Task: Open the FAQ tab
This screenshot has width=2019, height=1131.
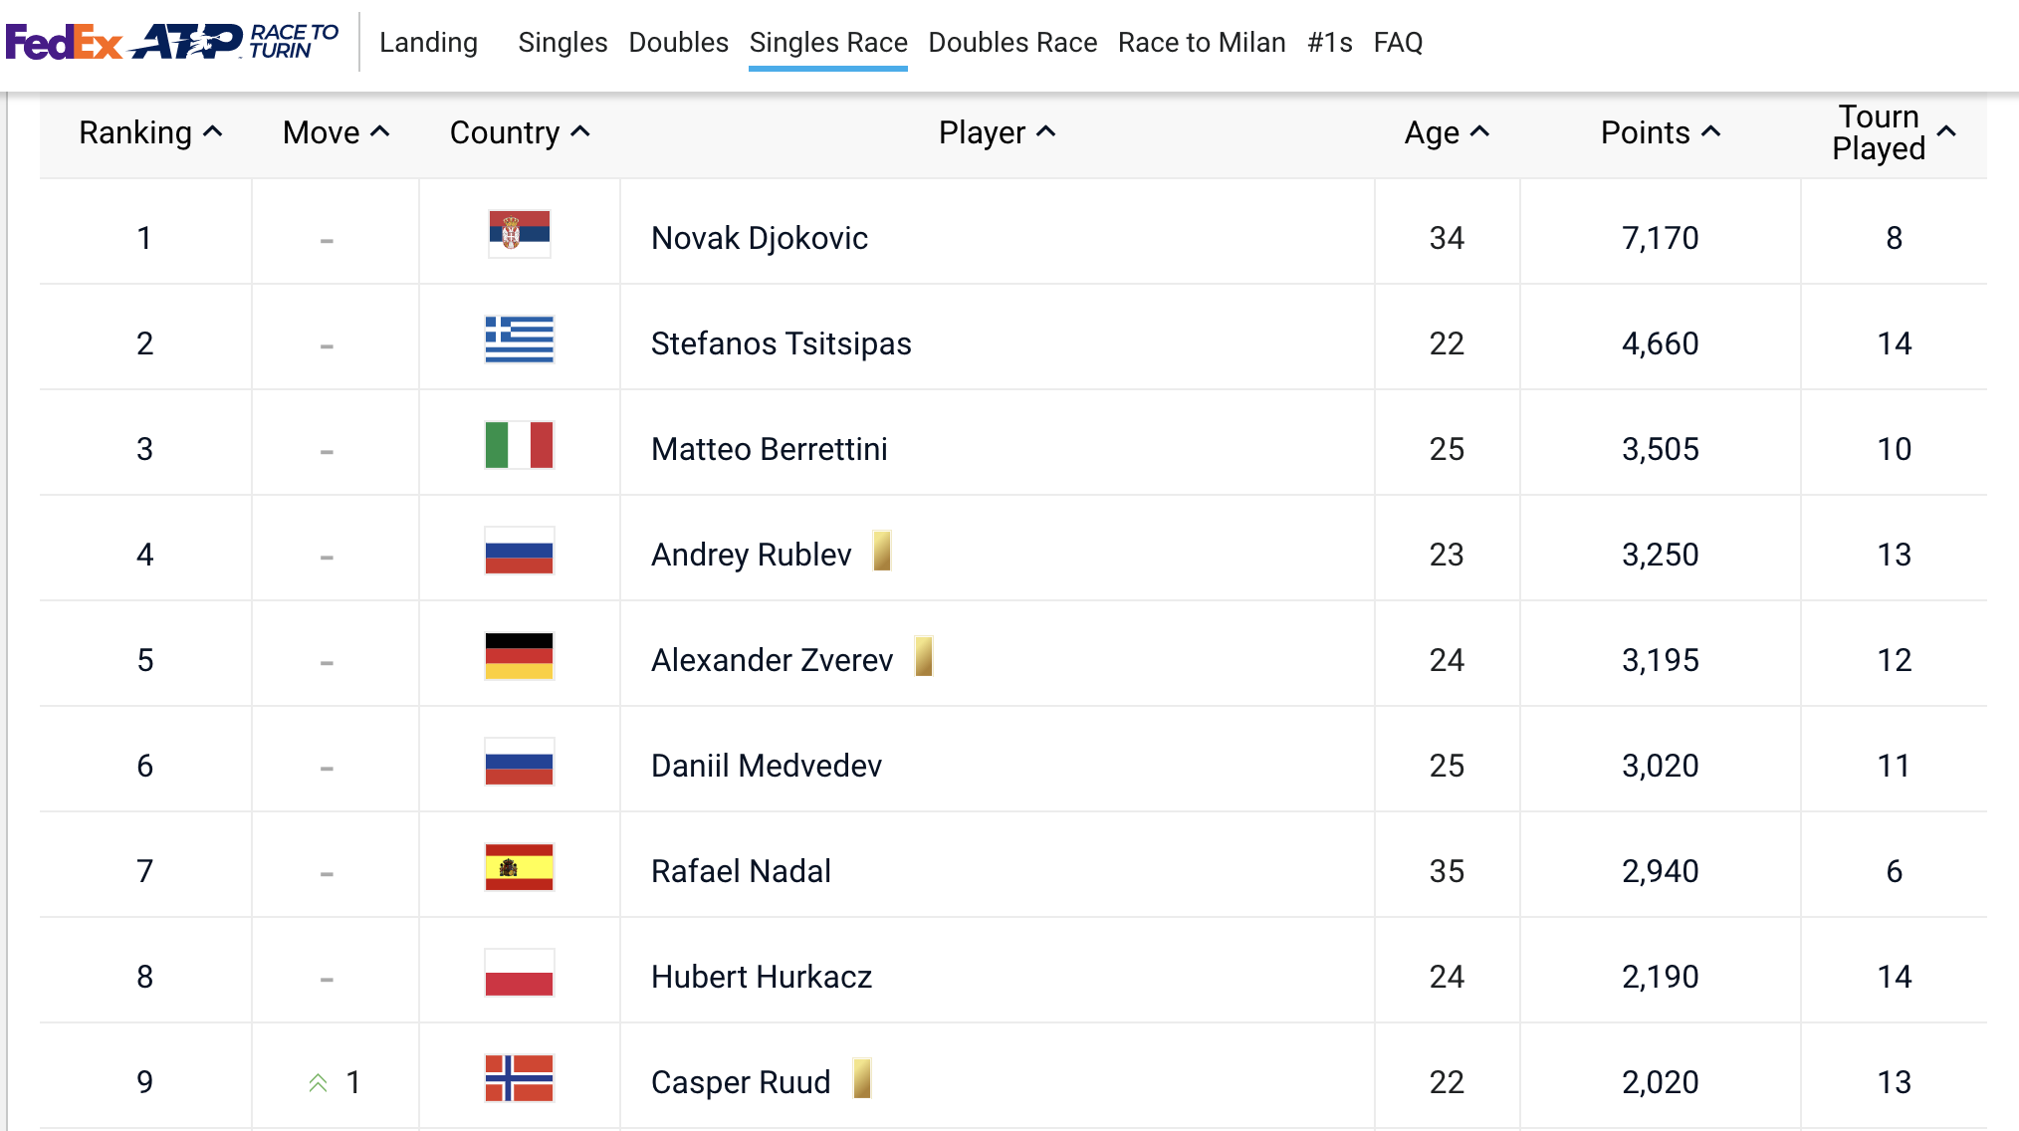Action: 1398,42
